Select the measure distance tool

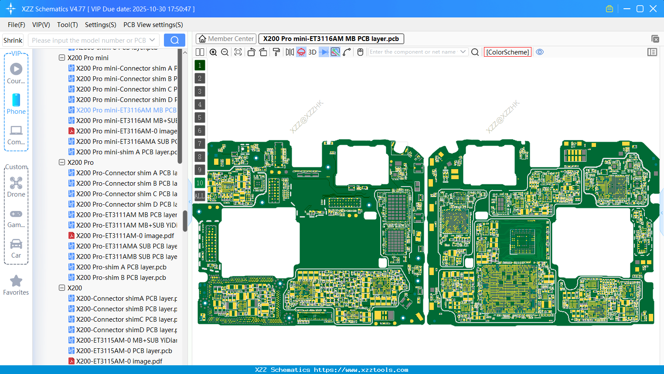point(347,52)
